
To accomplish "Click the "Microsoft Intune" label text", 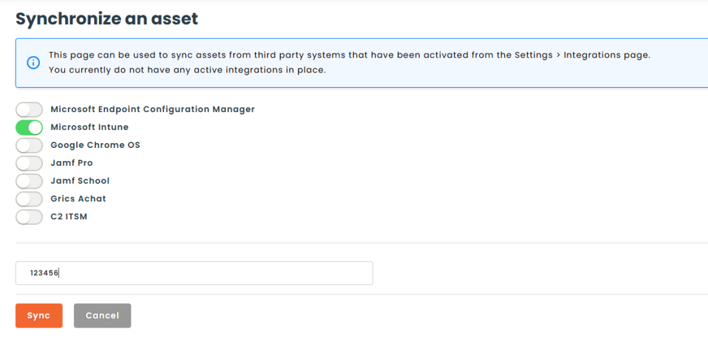I will tap(89, 127).
